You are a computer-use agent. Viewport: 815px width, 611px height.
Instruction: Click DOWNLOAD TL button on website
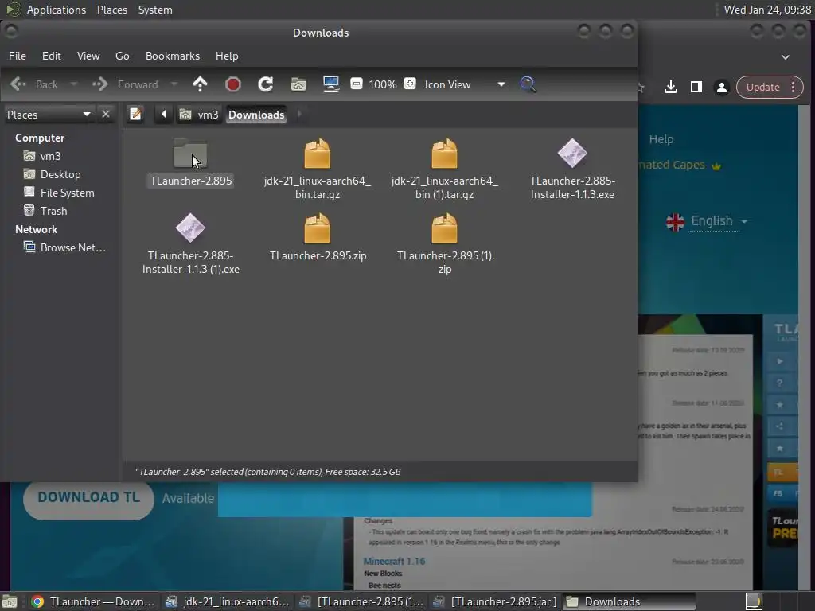(x=88, y=497)
